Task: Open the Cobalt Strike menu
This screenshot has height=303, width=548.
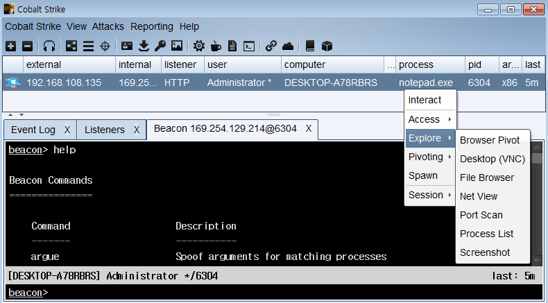Action: (33, 26)
